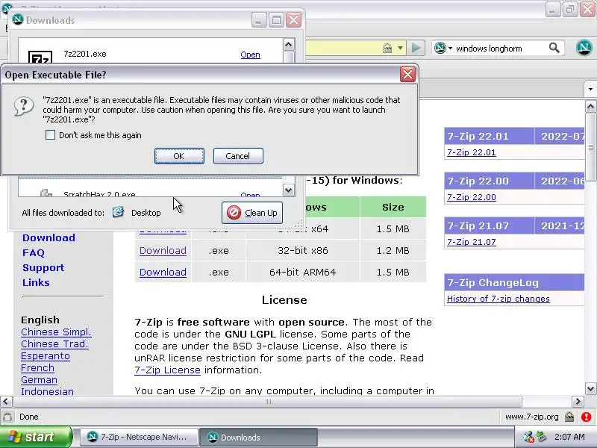Click the search magnifier icon
Screen dimensions: 597x448
[x=554, y=48]
